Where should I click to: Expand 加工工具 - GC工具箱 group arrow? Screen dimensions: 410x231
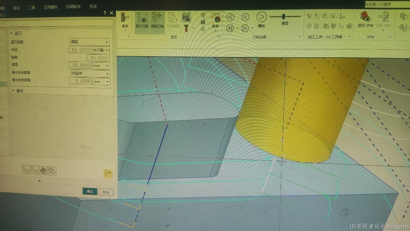click(349, 37)
